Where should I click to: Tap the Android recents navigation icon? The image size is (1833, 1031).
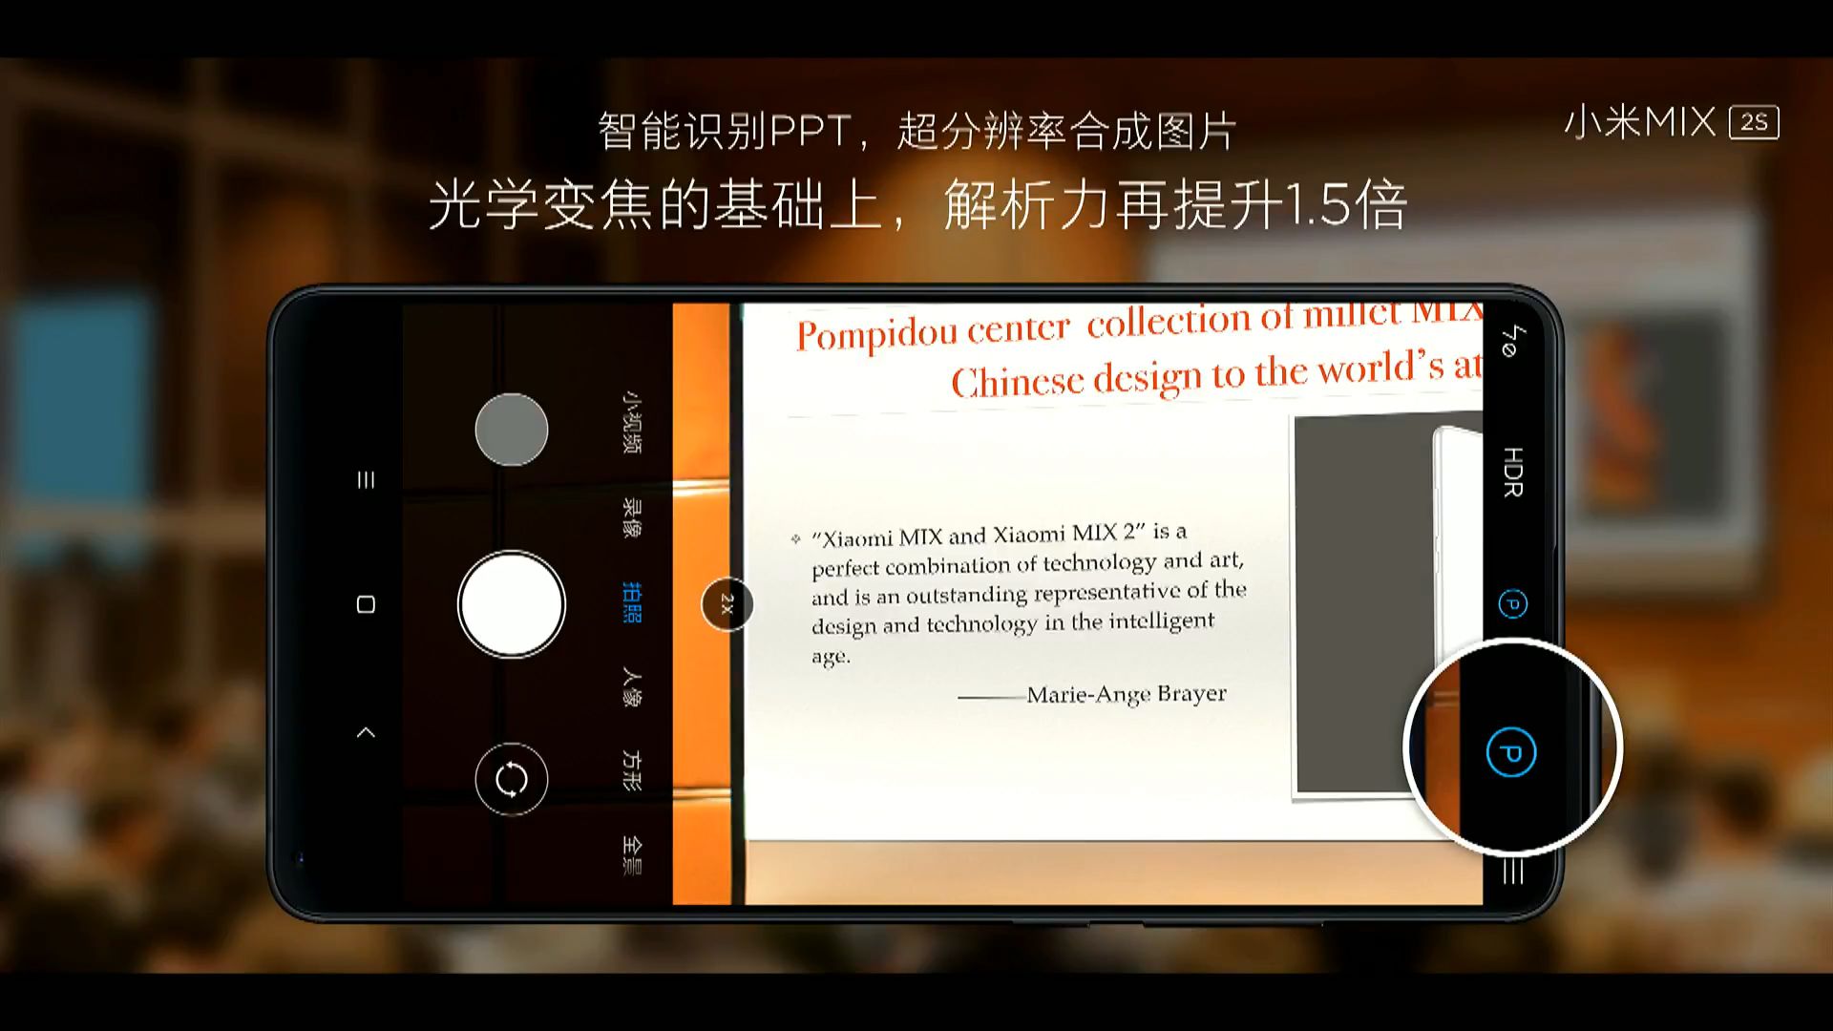[x=366, y=479]
